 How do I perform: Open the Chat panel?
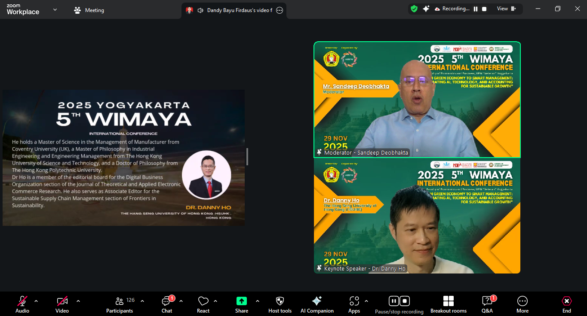click(x=167, y=304)
